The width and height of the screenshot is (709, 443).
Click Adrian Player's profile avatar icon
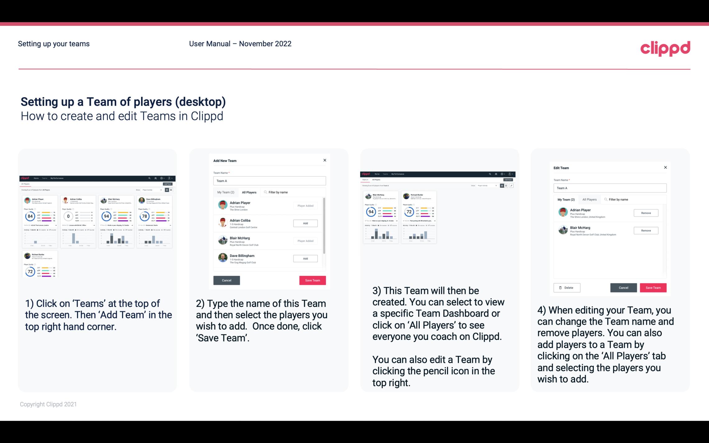222,205
